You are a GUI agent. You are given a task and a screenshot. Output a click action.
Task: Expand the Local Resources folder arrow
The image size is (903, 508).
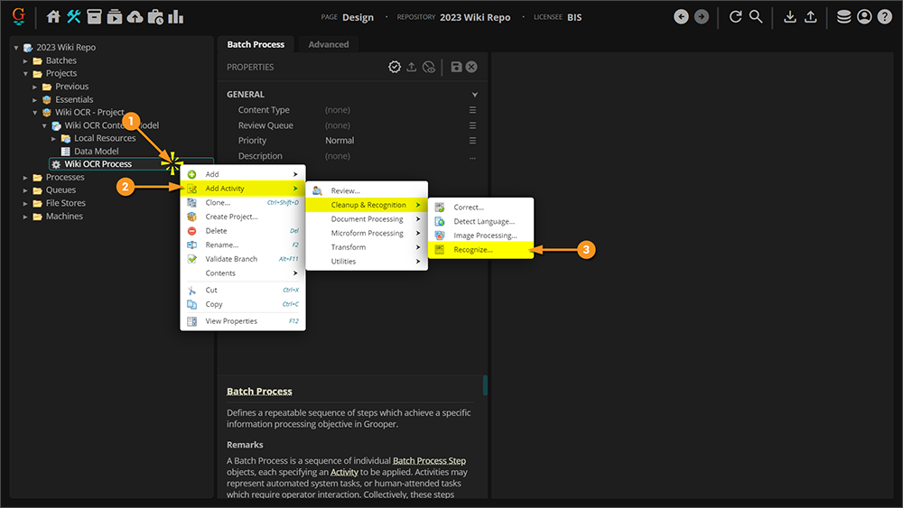[53, 139]
